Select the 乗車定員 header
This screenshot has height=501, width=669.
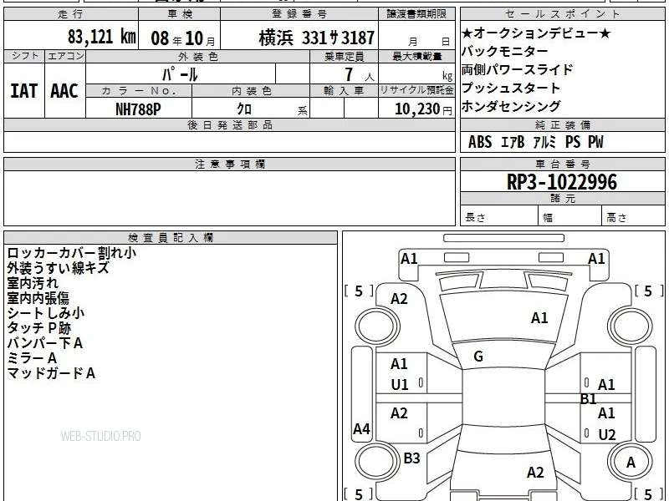click(344, 57)
